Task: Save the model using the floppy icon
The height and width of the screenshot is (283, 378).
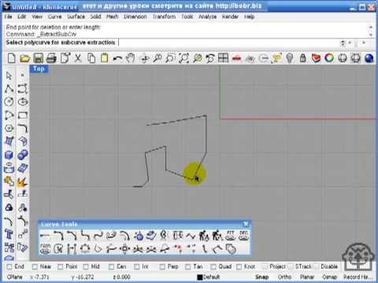Action: 39,58
